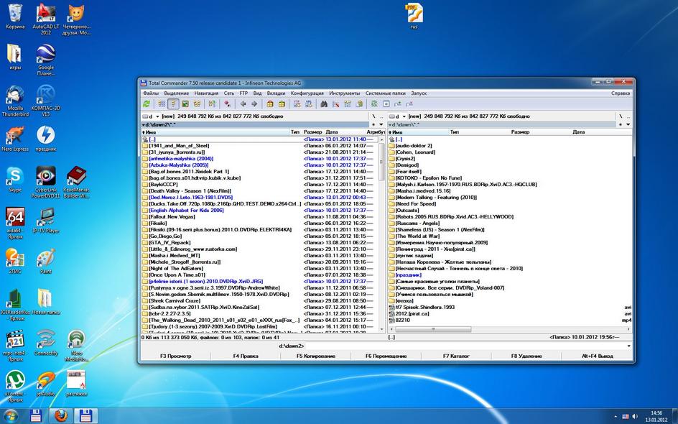
Task: Switch to brief view via the first list-view toolbar icon
Action: [162, 103]
